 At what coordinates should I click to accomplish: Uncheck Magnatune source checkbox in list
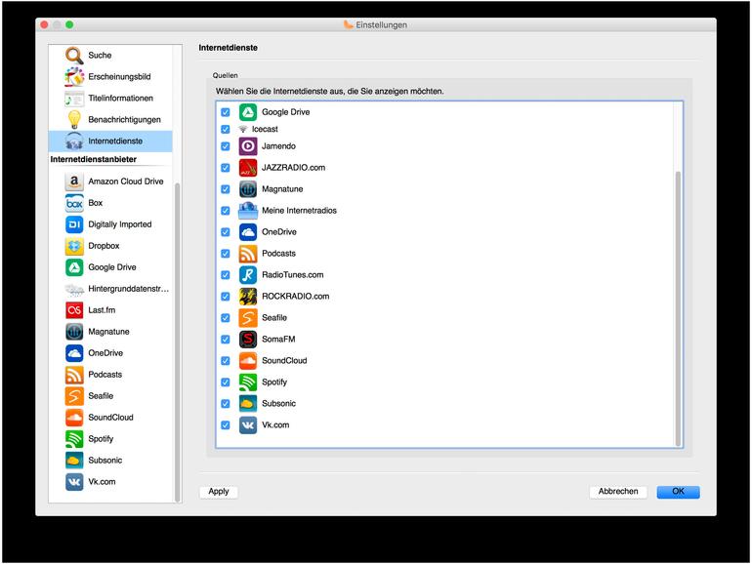tap(226, 189)
